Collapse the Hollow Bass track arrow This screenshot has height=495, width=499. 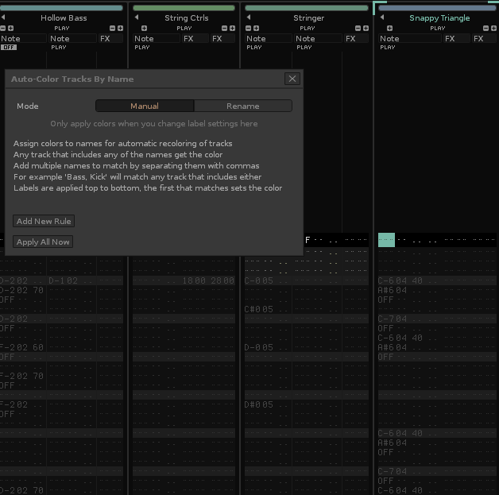point(3,17)
